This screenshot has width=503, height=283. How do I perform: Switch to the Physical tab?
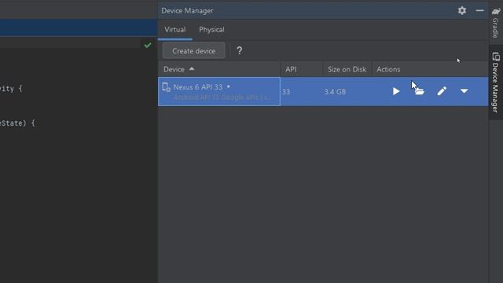pos(211,30)
